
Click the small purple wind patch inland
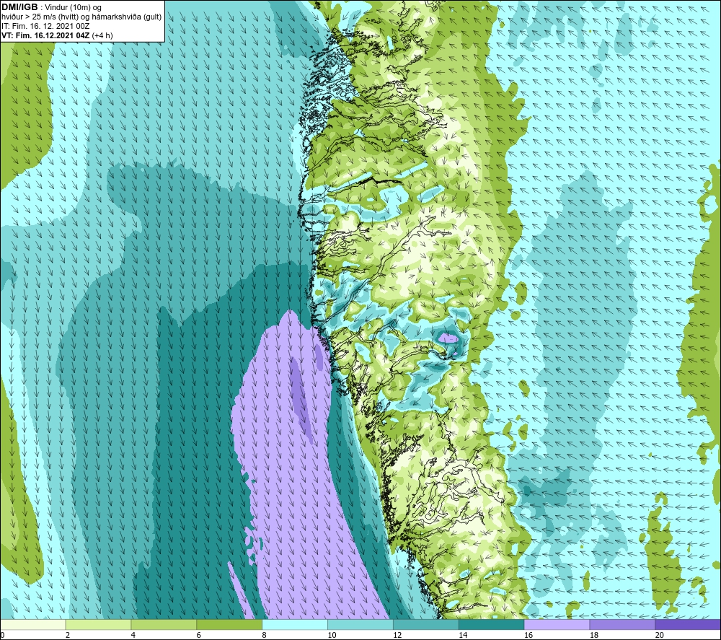pyautogui.click(x=448, y=338)
